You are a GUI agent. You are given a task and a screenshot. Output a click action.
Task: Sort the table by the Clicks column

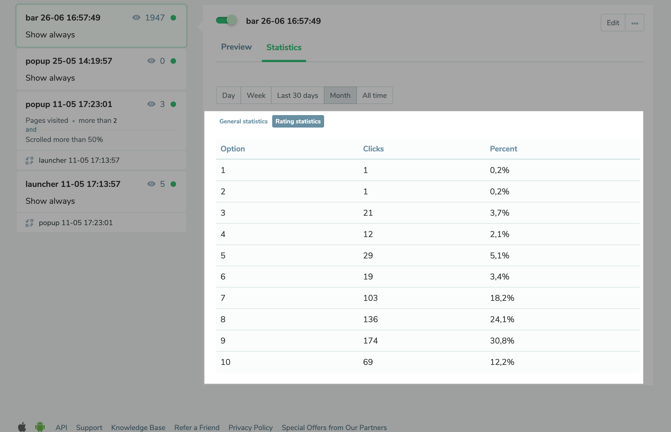coord(373,149)
